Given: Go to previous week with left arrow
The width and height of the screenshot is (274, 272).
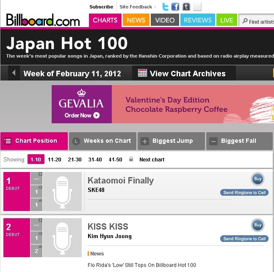Looking at the screenshot, I should click(14, 73).
